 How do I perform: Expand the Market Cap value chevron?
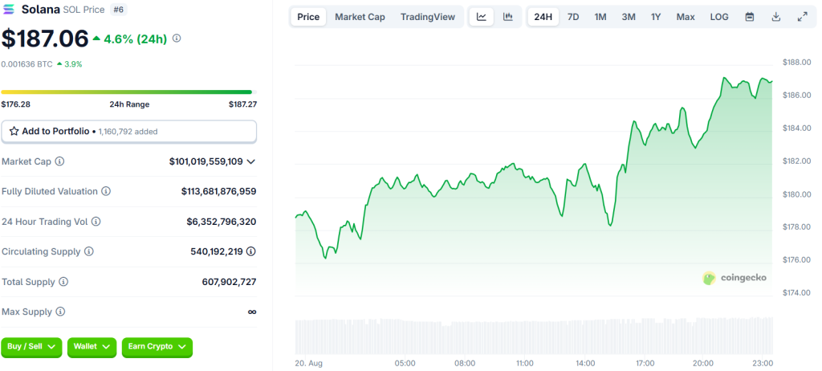[251, 161]
